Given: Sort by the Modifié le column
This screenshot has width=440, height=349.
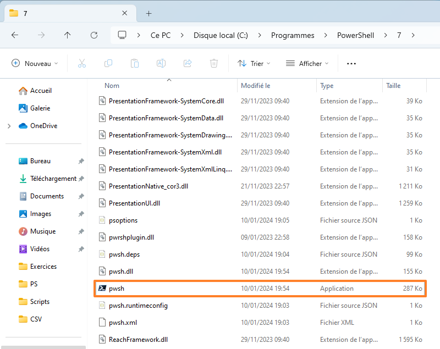Looking at the screenshot, I should pos(256,86).
